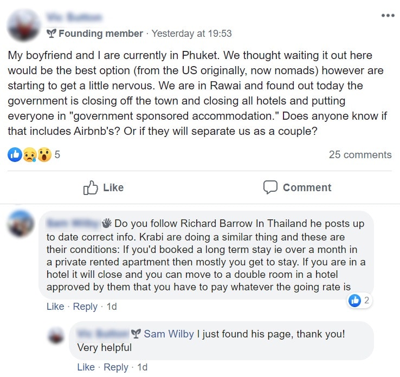Reply to the Richard Barrow comment
Viewport: 400px width, 377px height.
coord(85,307)
